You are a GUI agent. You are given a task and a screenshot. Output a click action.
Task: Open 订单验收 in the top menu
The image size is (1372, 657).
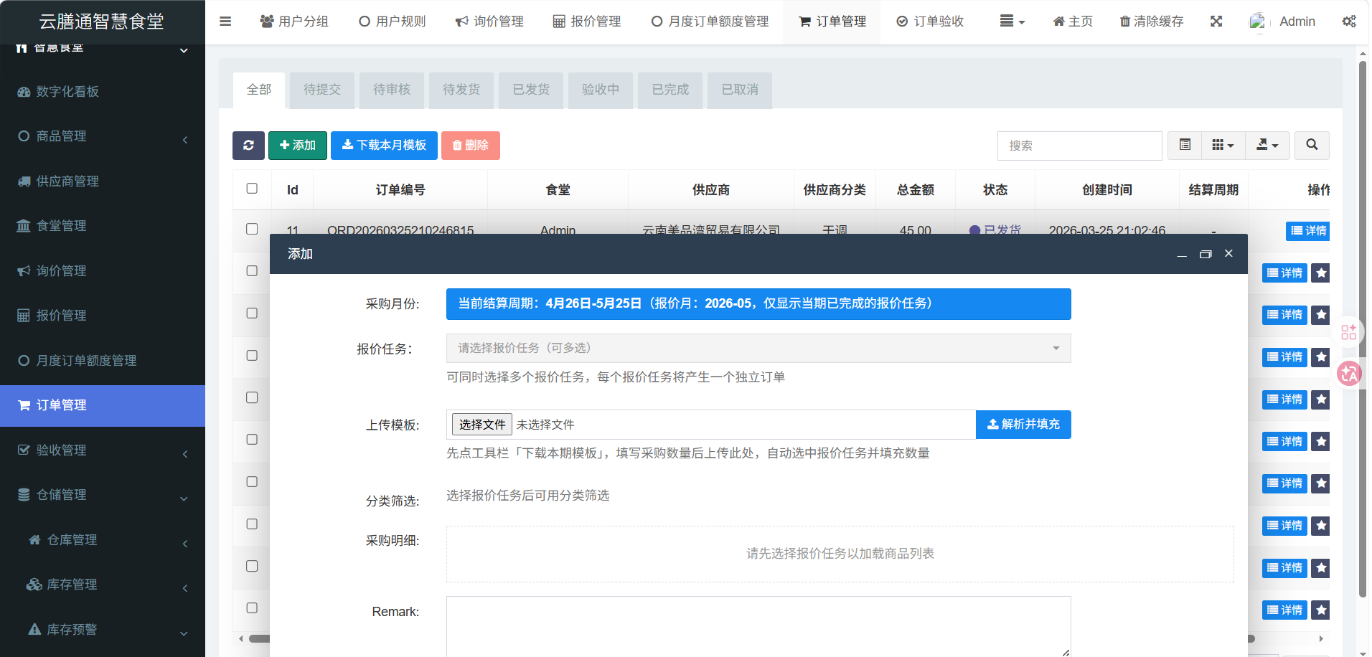[x=931, y=22]
